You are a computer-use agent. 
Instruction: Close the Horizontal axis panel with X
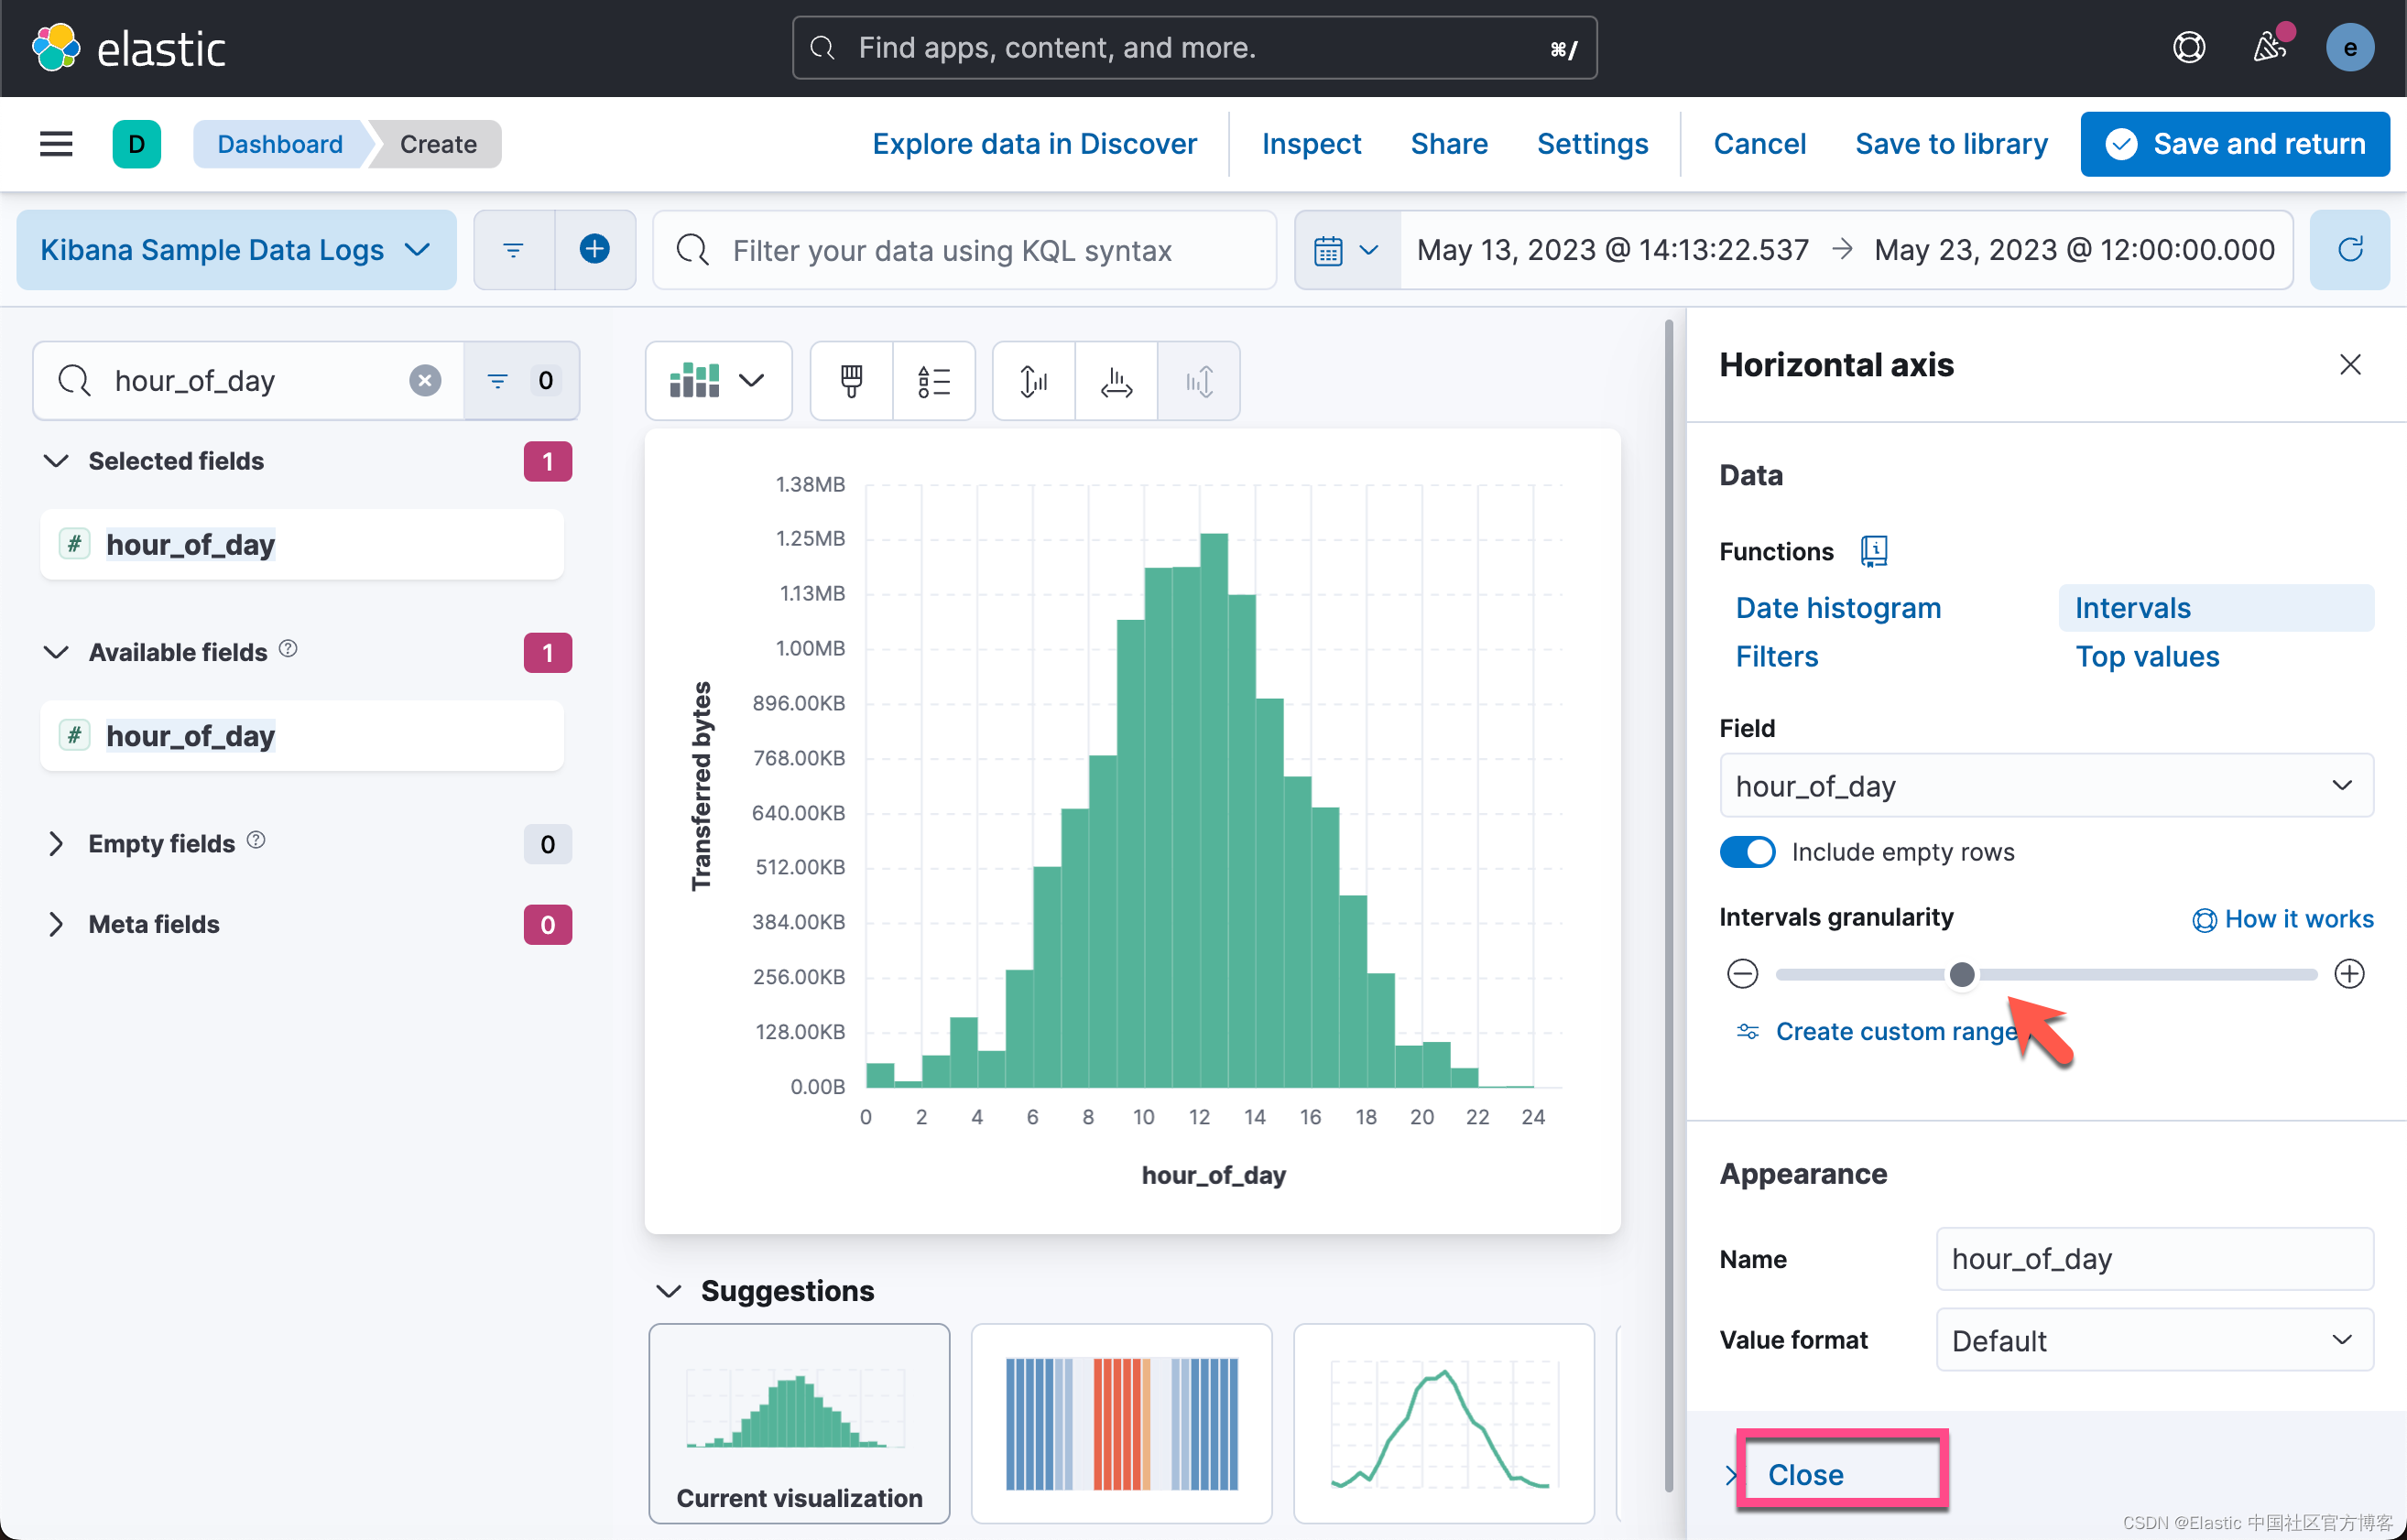click(x=2349, y=364)
